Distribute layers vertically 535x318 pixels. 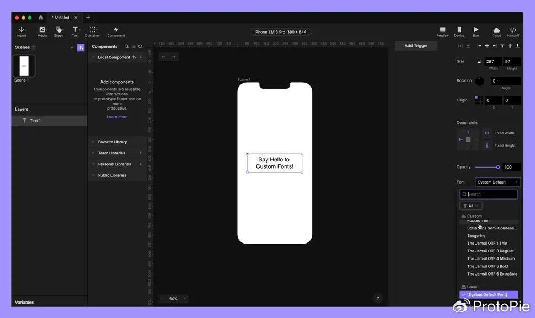[468, 46]
